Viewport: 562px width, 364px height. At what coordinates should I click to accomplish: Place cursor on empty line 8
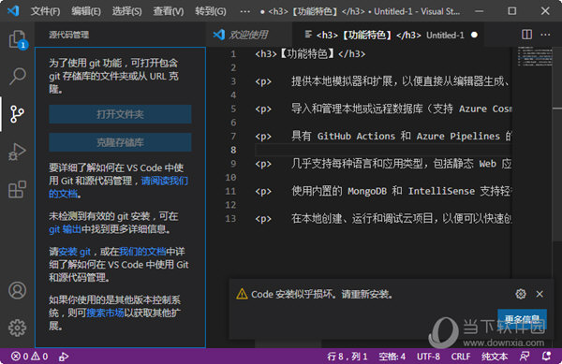coord(383,150)
